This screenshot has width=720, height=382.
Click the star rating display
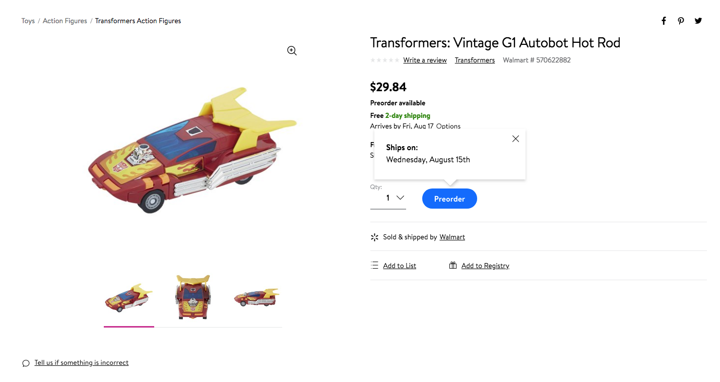(x=384, y=60)
